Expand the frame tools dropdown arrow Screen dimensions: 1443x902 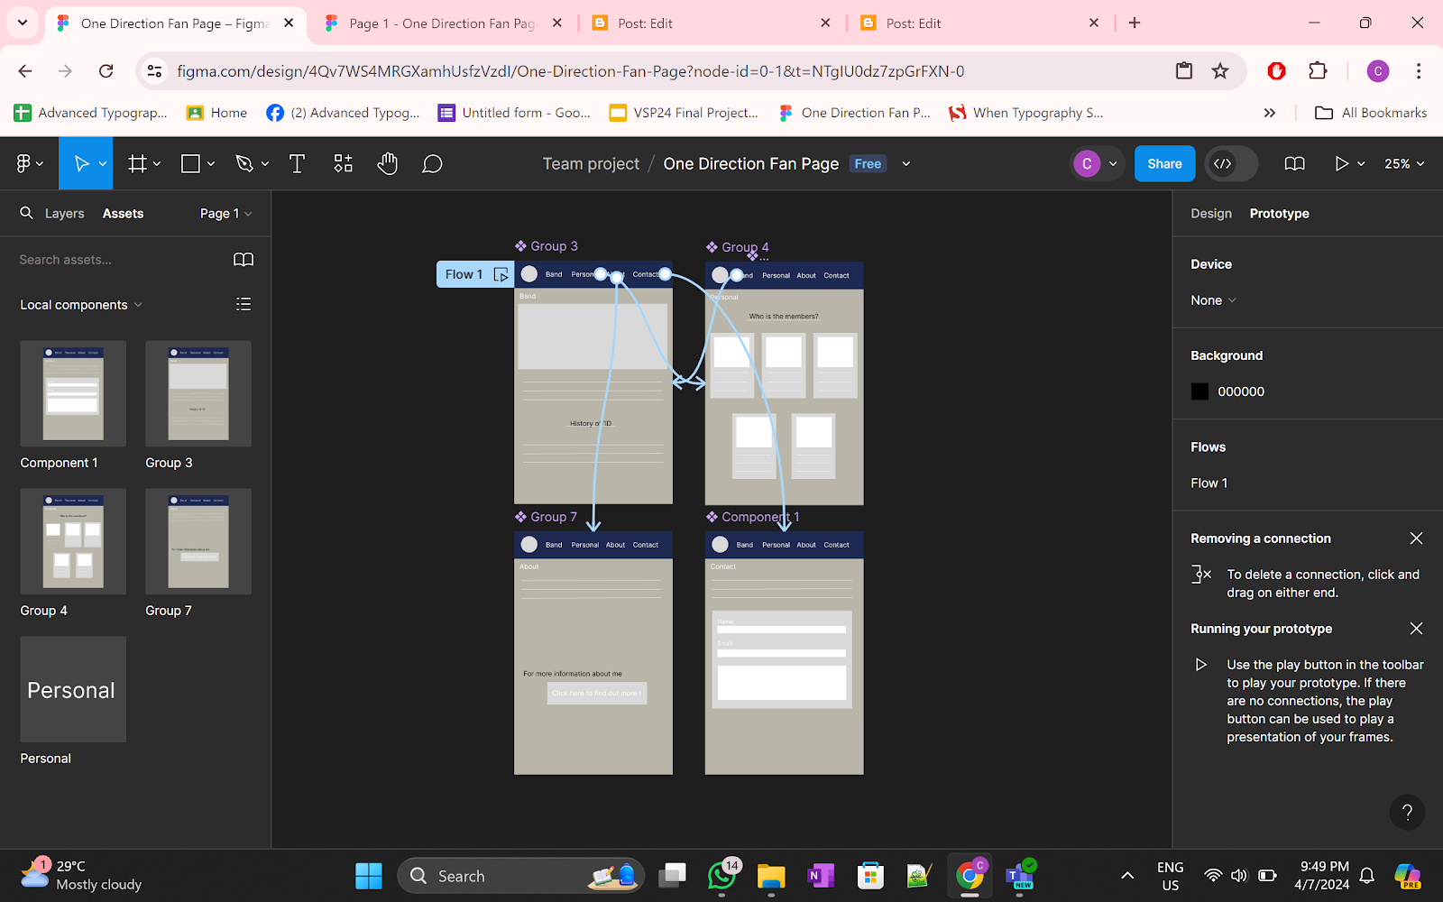click(x=157, y=164)
